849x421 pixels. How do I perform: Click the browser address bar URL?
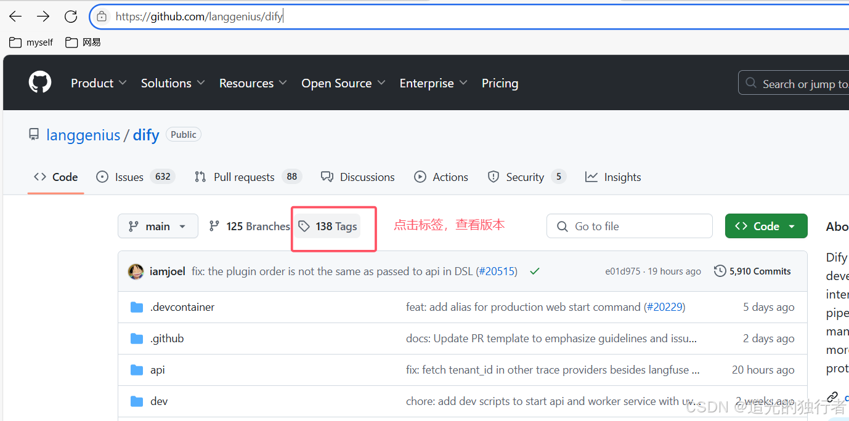pos(200,17)
